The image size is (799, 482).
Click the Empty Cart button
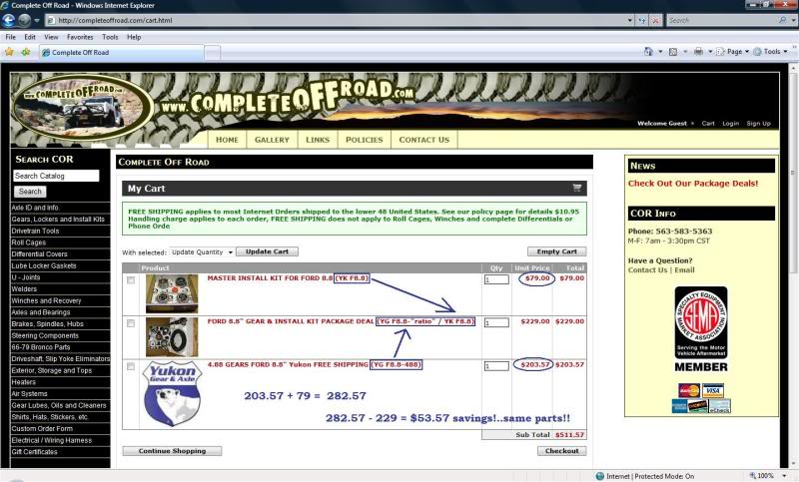(556, 251)
